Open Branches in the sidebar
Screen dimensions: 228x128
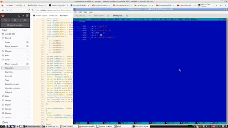pyautogui.click(x=9, y=72)
